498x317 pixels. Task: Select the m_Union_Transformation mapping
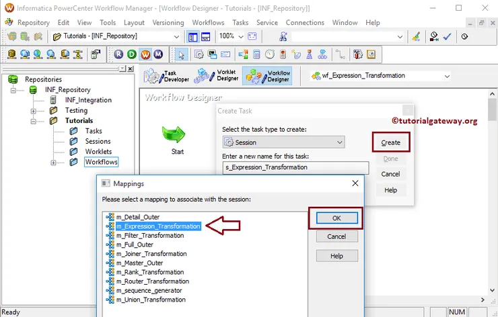151,300
